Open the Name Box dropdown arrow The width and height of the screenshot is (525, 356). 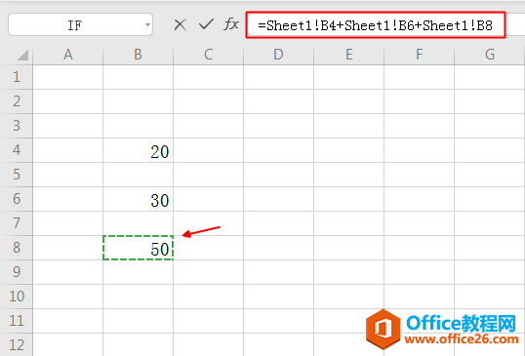[x=147, y=24]
